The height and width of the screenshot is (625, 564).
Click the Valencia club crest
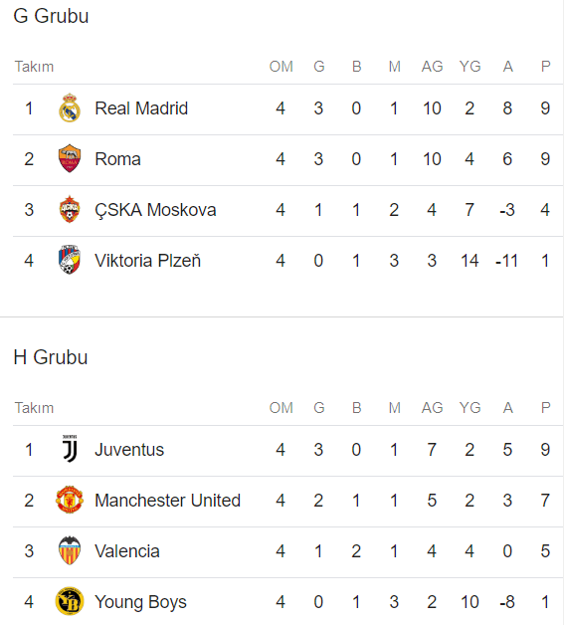pyautogui.click(x=70, y=550)
